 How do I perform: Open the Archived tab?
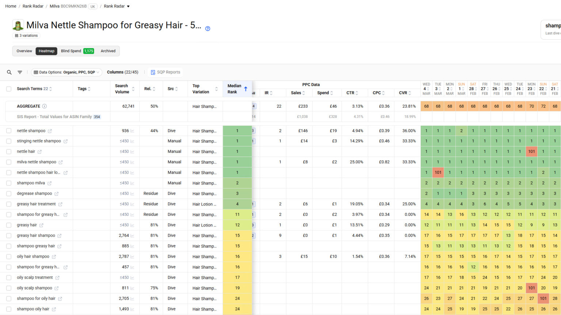[108, 51]
